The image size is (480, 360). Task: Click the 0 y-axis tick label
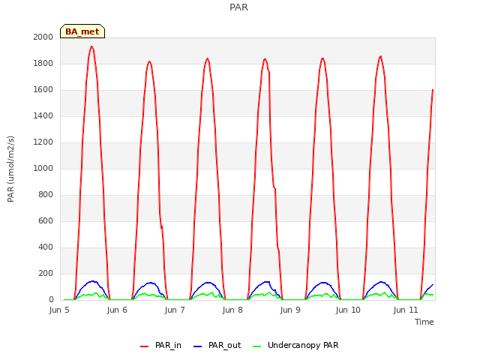(x=51, y=300)
